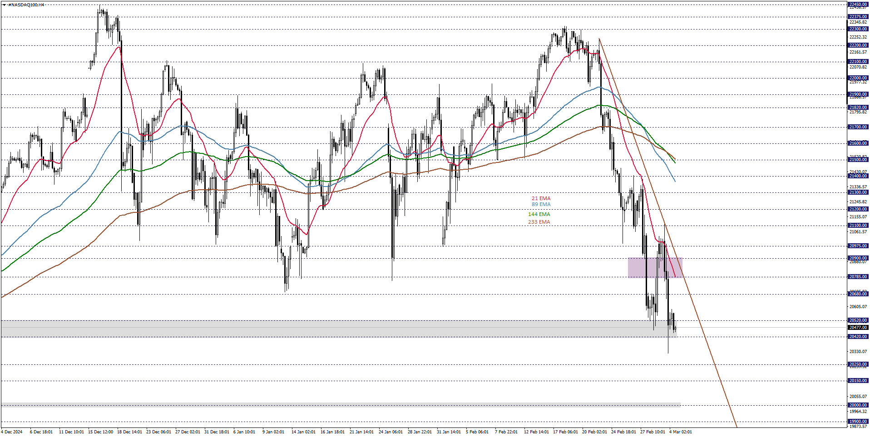Image resolution: width=870 pixels, height=437 pixels.
Task: Select the 89 EMA label
Action: [541, 204]
